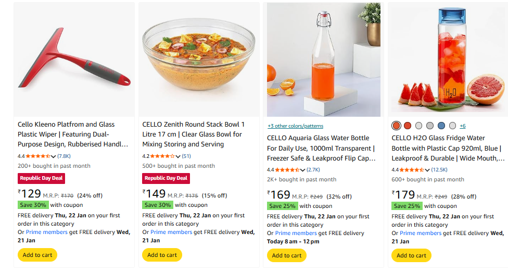Open '+3 other colors/patterns' link

295,126
